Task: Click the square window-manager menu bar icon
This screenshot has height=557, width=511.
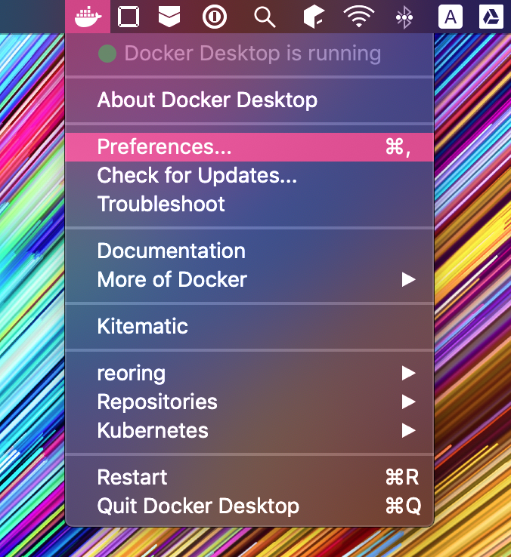Action: 128,17
